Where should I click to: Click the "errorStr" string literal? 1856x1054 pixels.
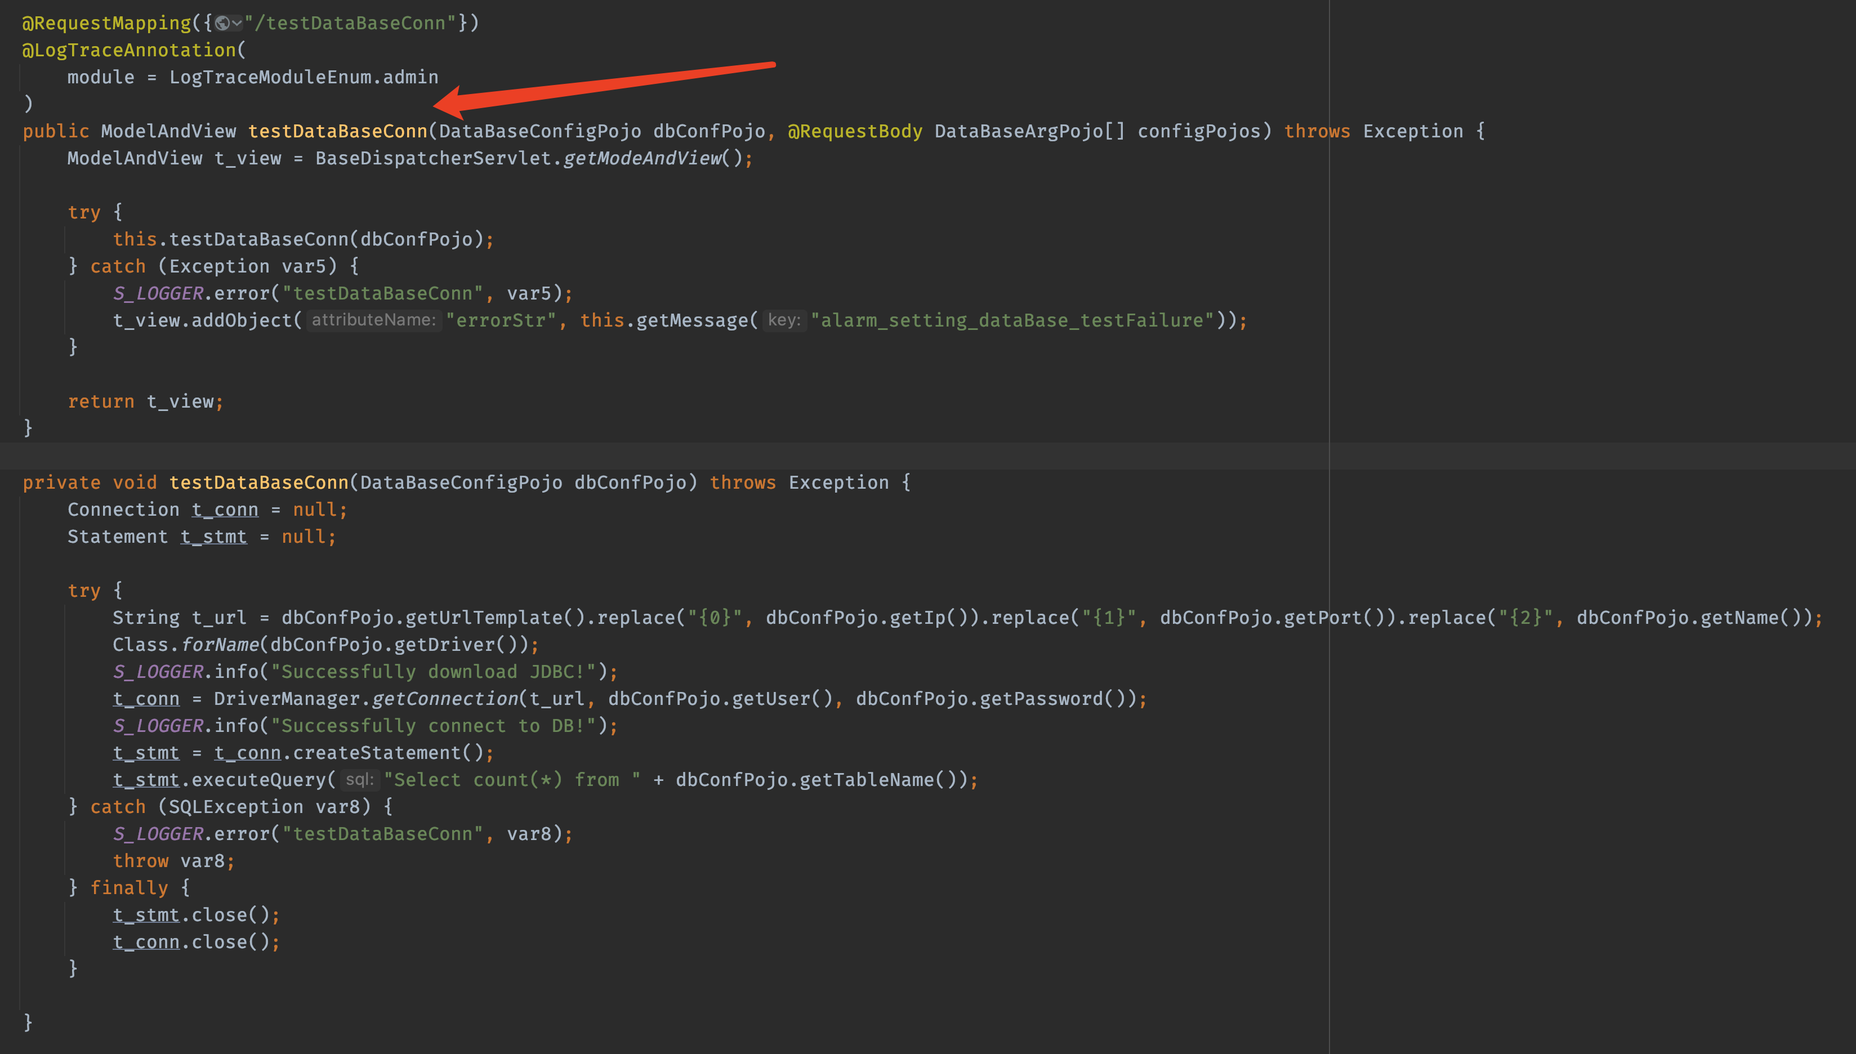pyautogui.click(x=501, y=320)
